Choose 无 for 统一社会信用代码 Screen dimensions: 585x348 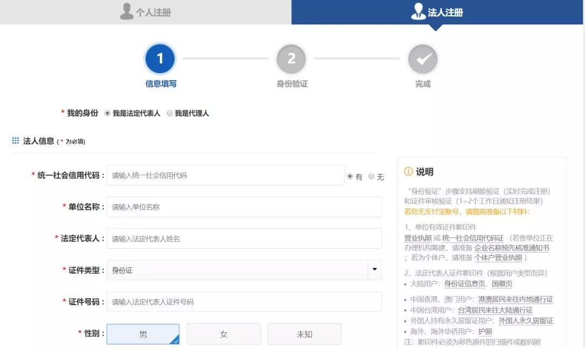371,176
